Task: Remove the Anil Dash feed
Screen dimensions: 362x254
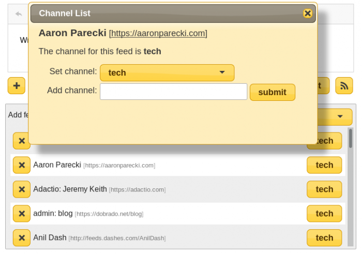Action: (x=22, y=238)
